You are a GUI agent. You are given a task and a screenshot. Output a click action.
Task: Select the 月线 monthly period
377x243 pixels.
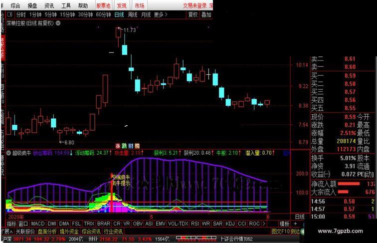point(146,14)
